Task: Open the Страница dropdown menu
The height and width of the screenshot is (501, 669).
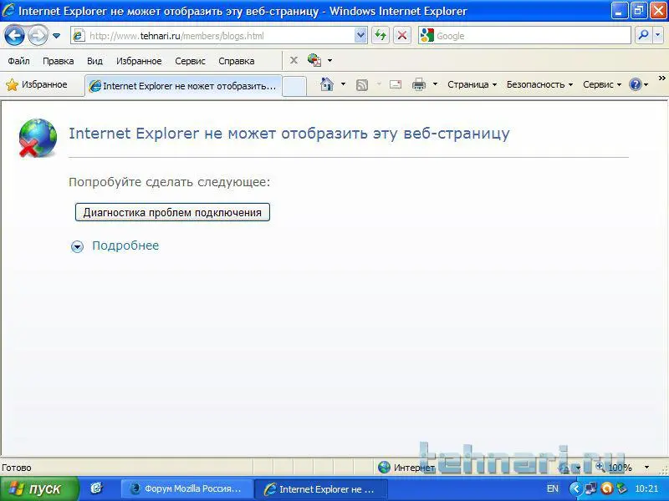Action: click(472, 84)
